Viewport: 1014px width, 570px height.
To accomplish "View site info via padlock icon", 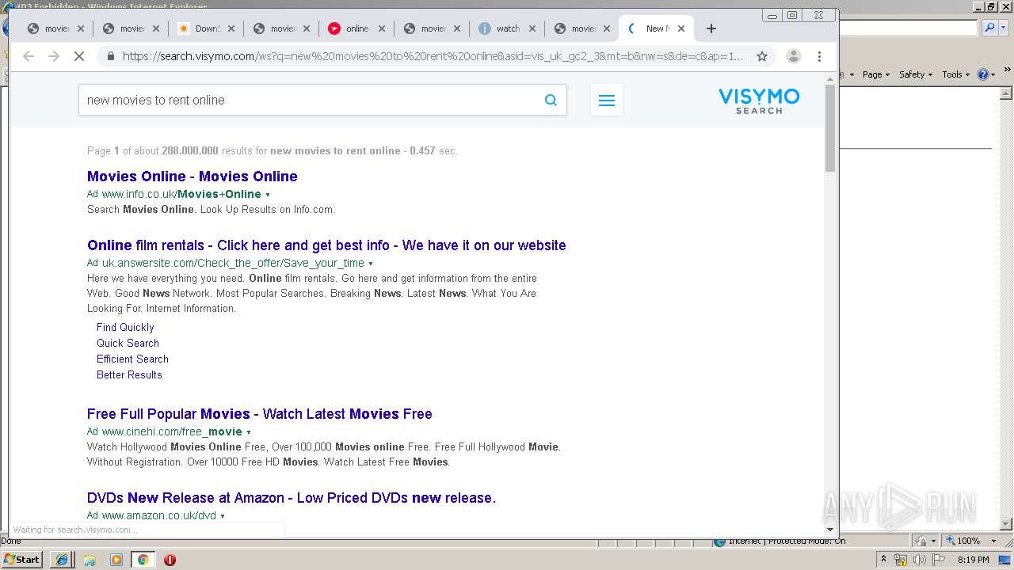I will [x=110, y=56].
